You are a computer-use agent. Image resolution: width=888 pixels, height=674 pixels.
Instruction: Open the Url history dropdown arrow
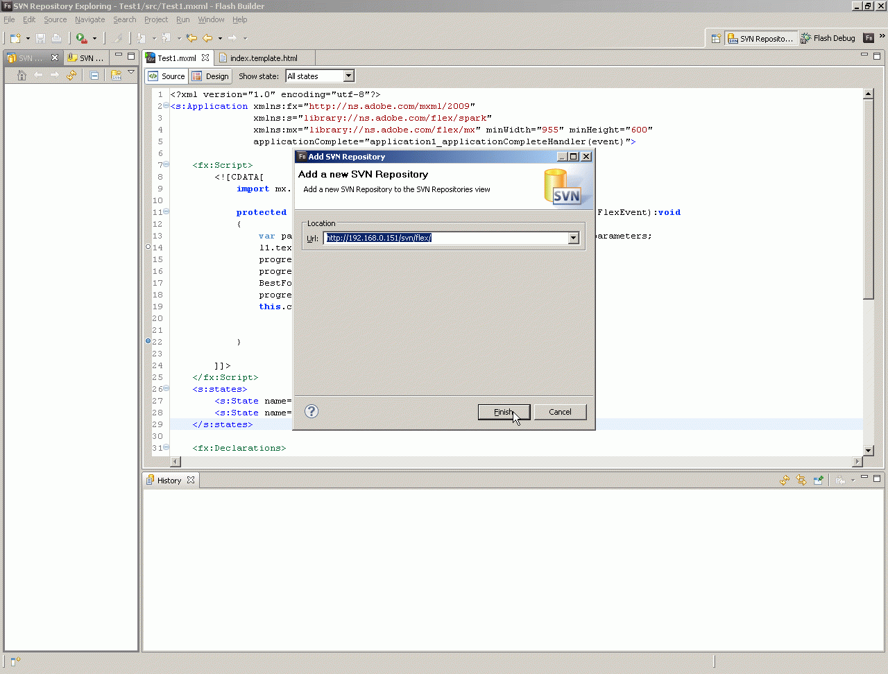pyautogui.click(x=574, y=238)
